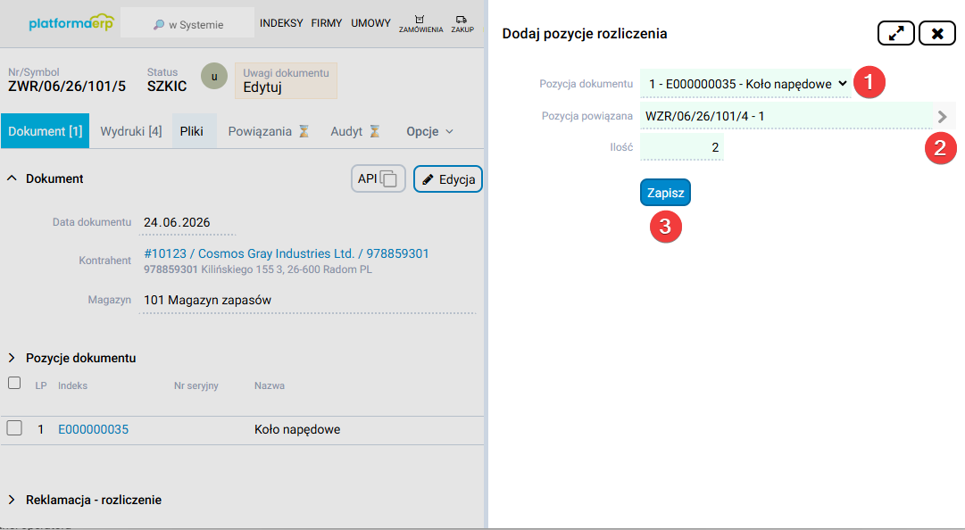The height and width of the screenshot is (530, 965).
Task: Click the Nazwa column header
Action: (x=270, y=385)
